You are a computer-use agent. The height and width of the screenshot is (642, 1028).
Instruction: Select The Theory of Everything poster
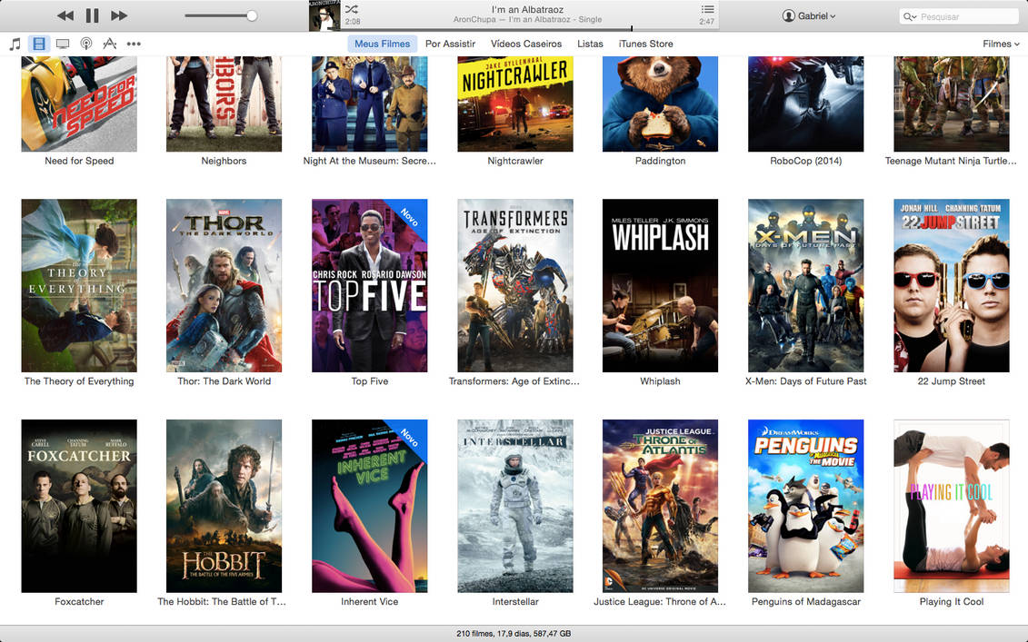coord(79,286)
